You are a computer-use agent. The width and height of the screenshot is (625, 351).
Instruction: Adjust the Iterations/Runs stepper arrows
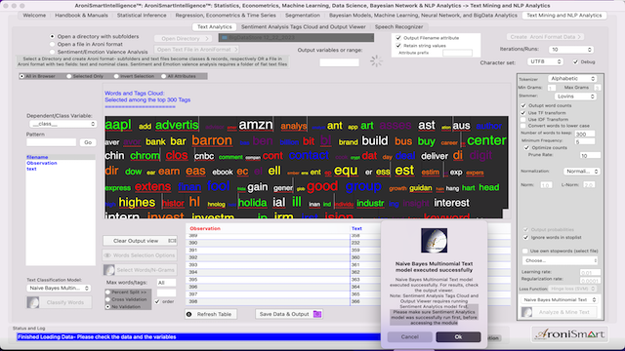(590, 50)
